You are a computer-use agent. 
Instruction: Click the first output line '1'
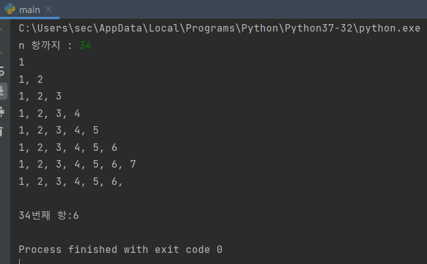22,62
